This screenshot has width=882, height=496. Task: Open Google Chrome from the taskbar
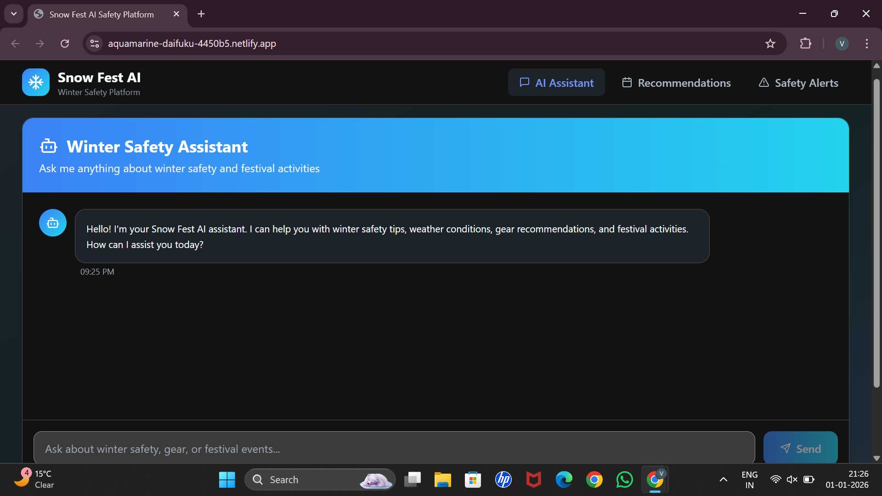tap(594, 480)
